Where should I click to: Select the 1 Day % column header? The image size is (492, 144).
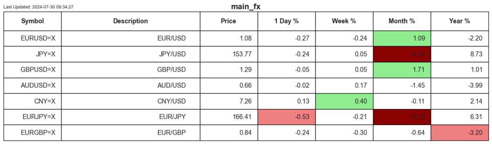pyautogui.click(x=286, y=21)
